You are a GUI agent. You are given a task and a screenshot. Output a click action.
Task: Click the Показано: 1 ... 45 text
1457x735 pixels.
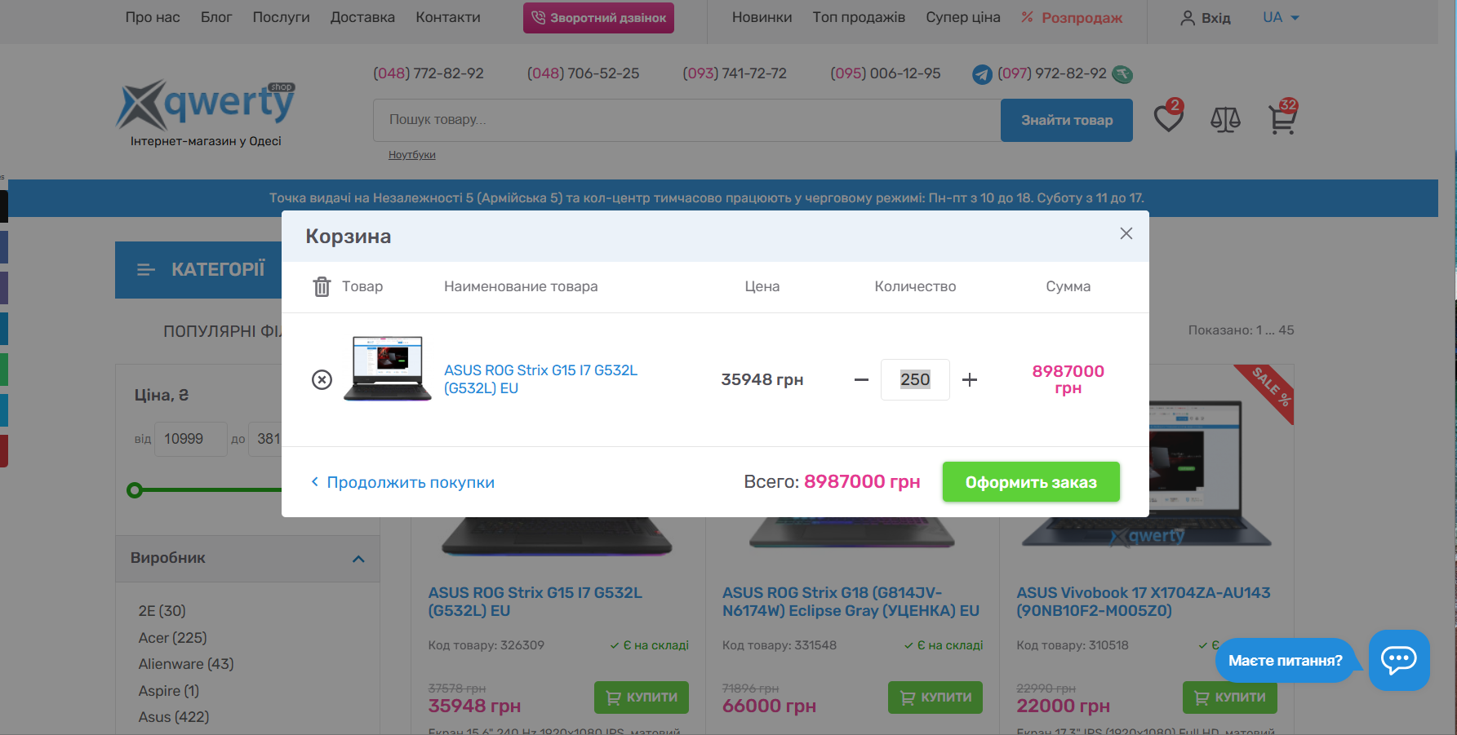point(1241,330)
